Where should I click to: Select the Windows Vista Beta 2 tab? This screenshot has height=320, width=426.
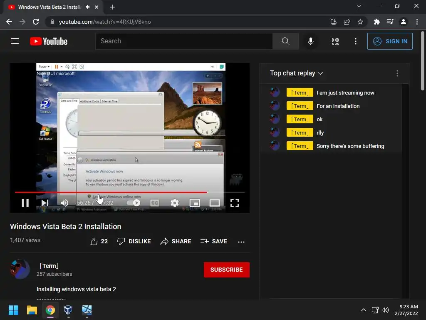point(53,7)
